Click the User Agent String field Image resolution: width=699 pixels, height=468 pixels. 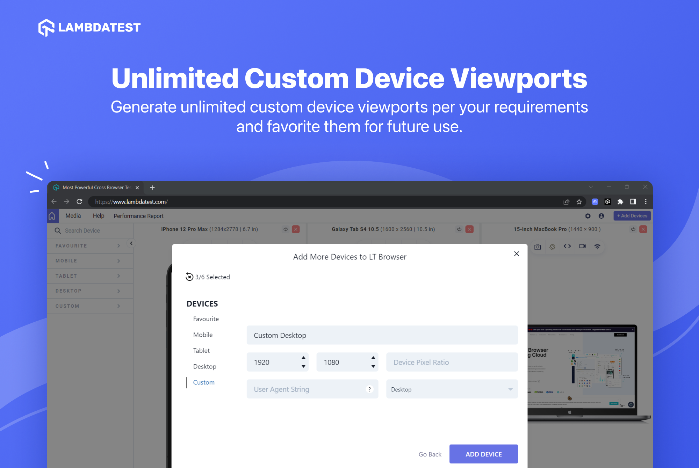[312, 389]
